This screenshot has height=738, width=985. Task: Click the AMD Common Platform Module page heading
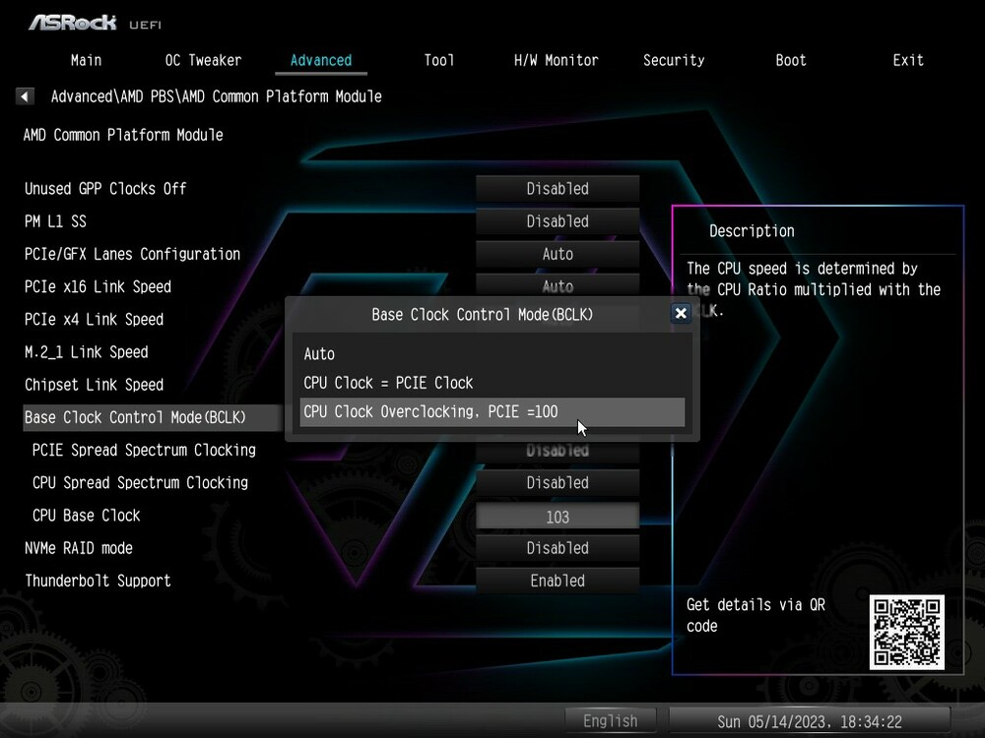123,135
